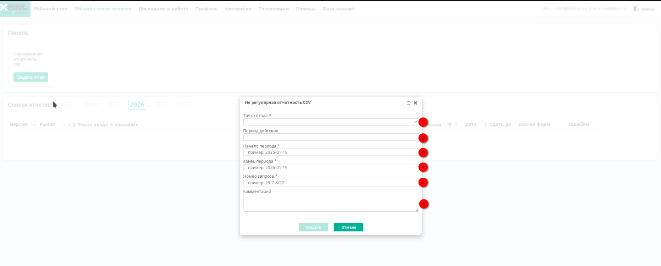The image size is (661, 266).
Task: Expand the Версия column dropdown chevron
Action: (x=34, y=125)
